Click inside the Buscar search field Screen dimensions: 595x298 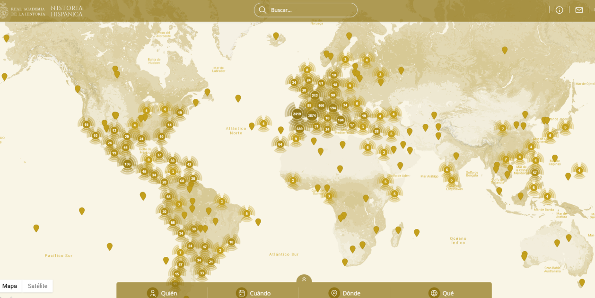pos(310,10)
